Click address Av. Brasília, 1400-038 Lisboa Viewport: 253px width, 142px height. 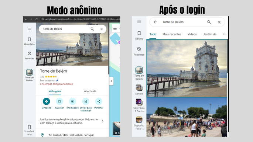pyautogui.click(x=71, y=135)
